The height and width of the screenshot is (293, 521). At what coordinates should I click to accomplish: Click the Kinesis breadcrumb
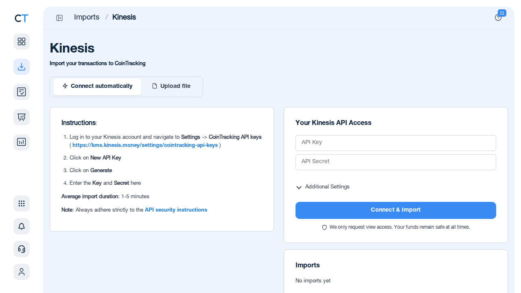pos(124,17)
